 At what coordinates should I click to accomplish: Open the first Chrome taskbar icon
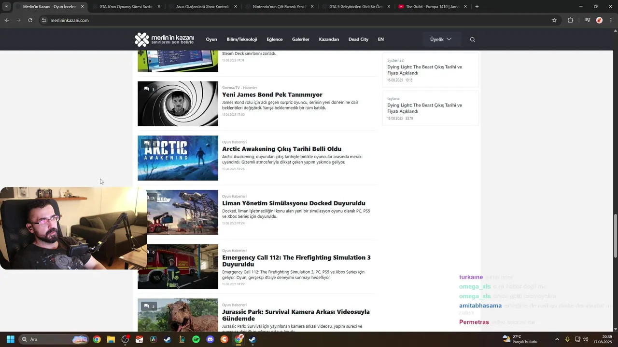[97, 339]
